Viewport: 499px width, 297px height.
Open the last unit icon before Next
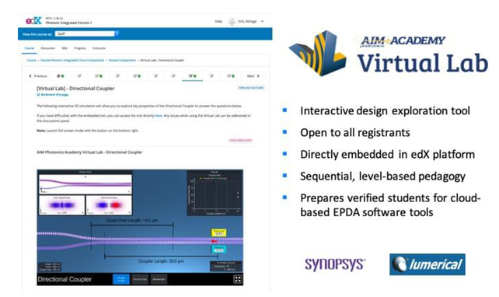[x=231, y=76]
